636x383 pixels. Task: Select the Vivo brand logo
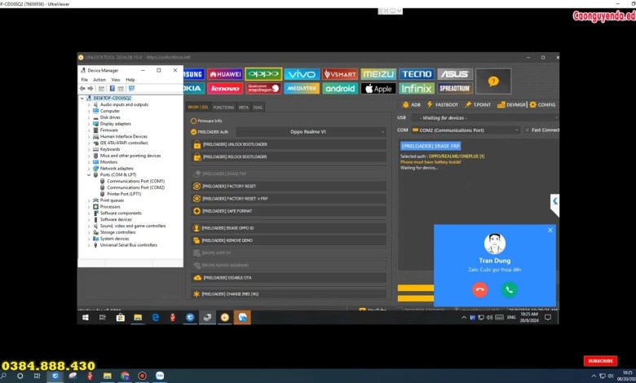tap(302, 74)
